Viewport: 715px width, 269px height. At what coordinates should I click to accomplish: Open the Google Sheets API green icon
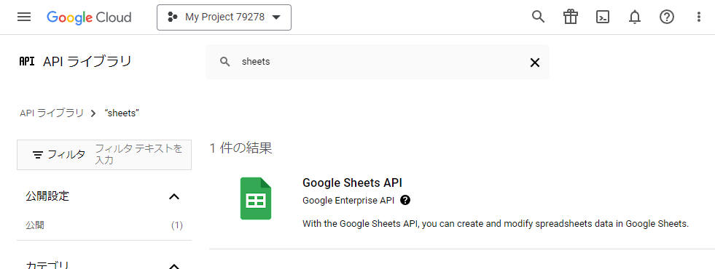coord(256,198)
